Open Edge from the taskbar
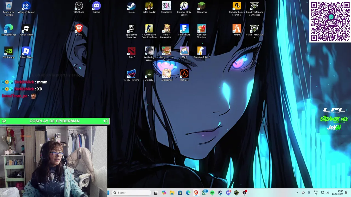The height and width of the screenshot is (197, 351). coord(188,193)
